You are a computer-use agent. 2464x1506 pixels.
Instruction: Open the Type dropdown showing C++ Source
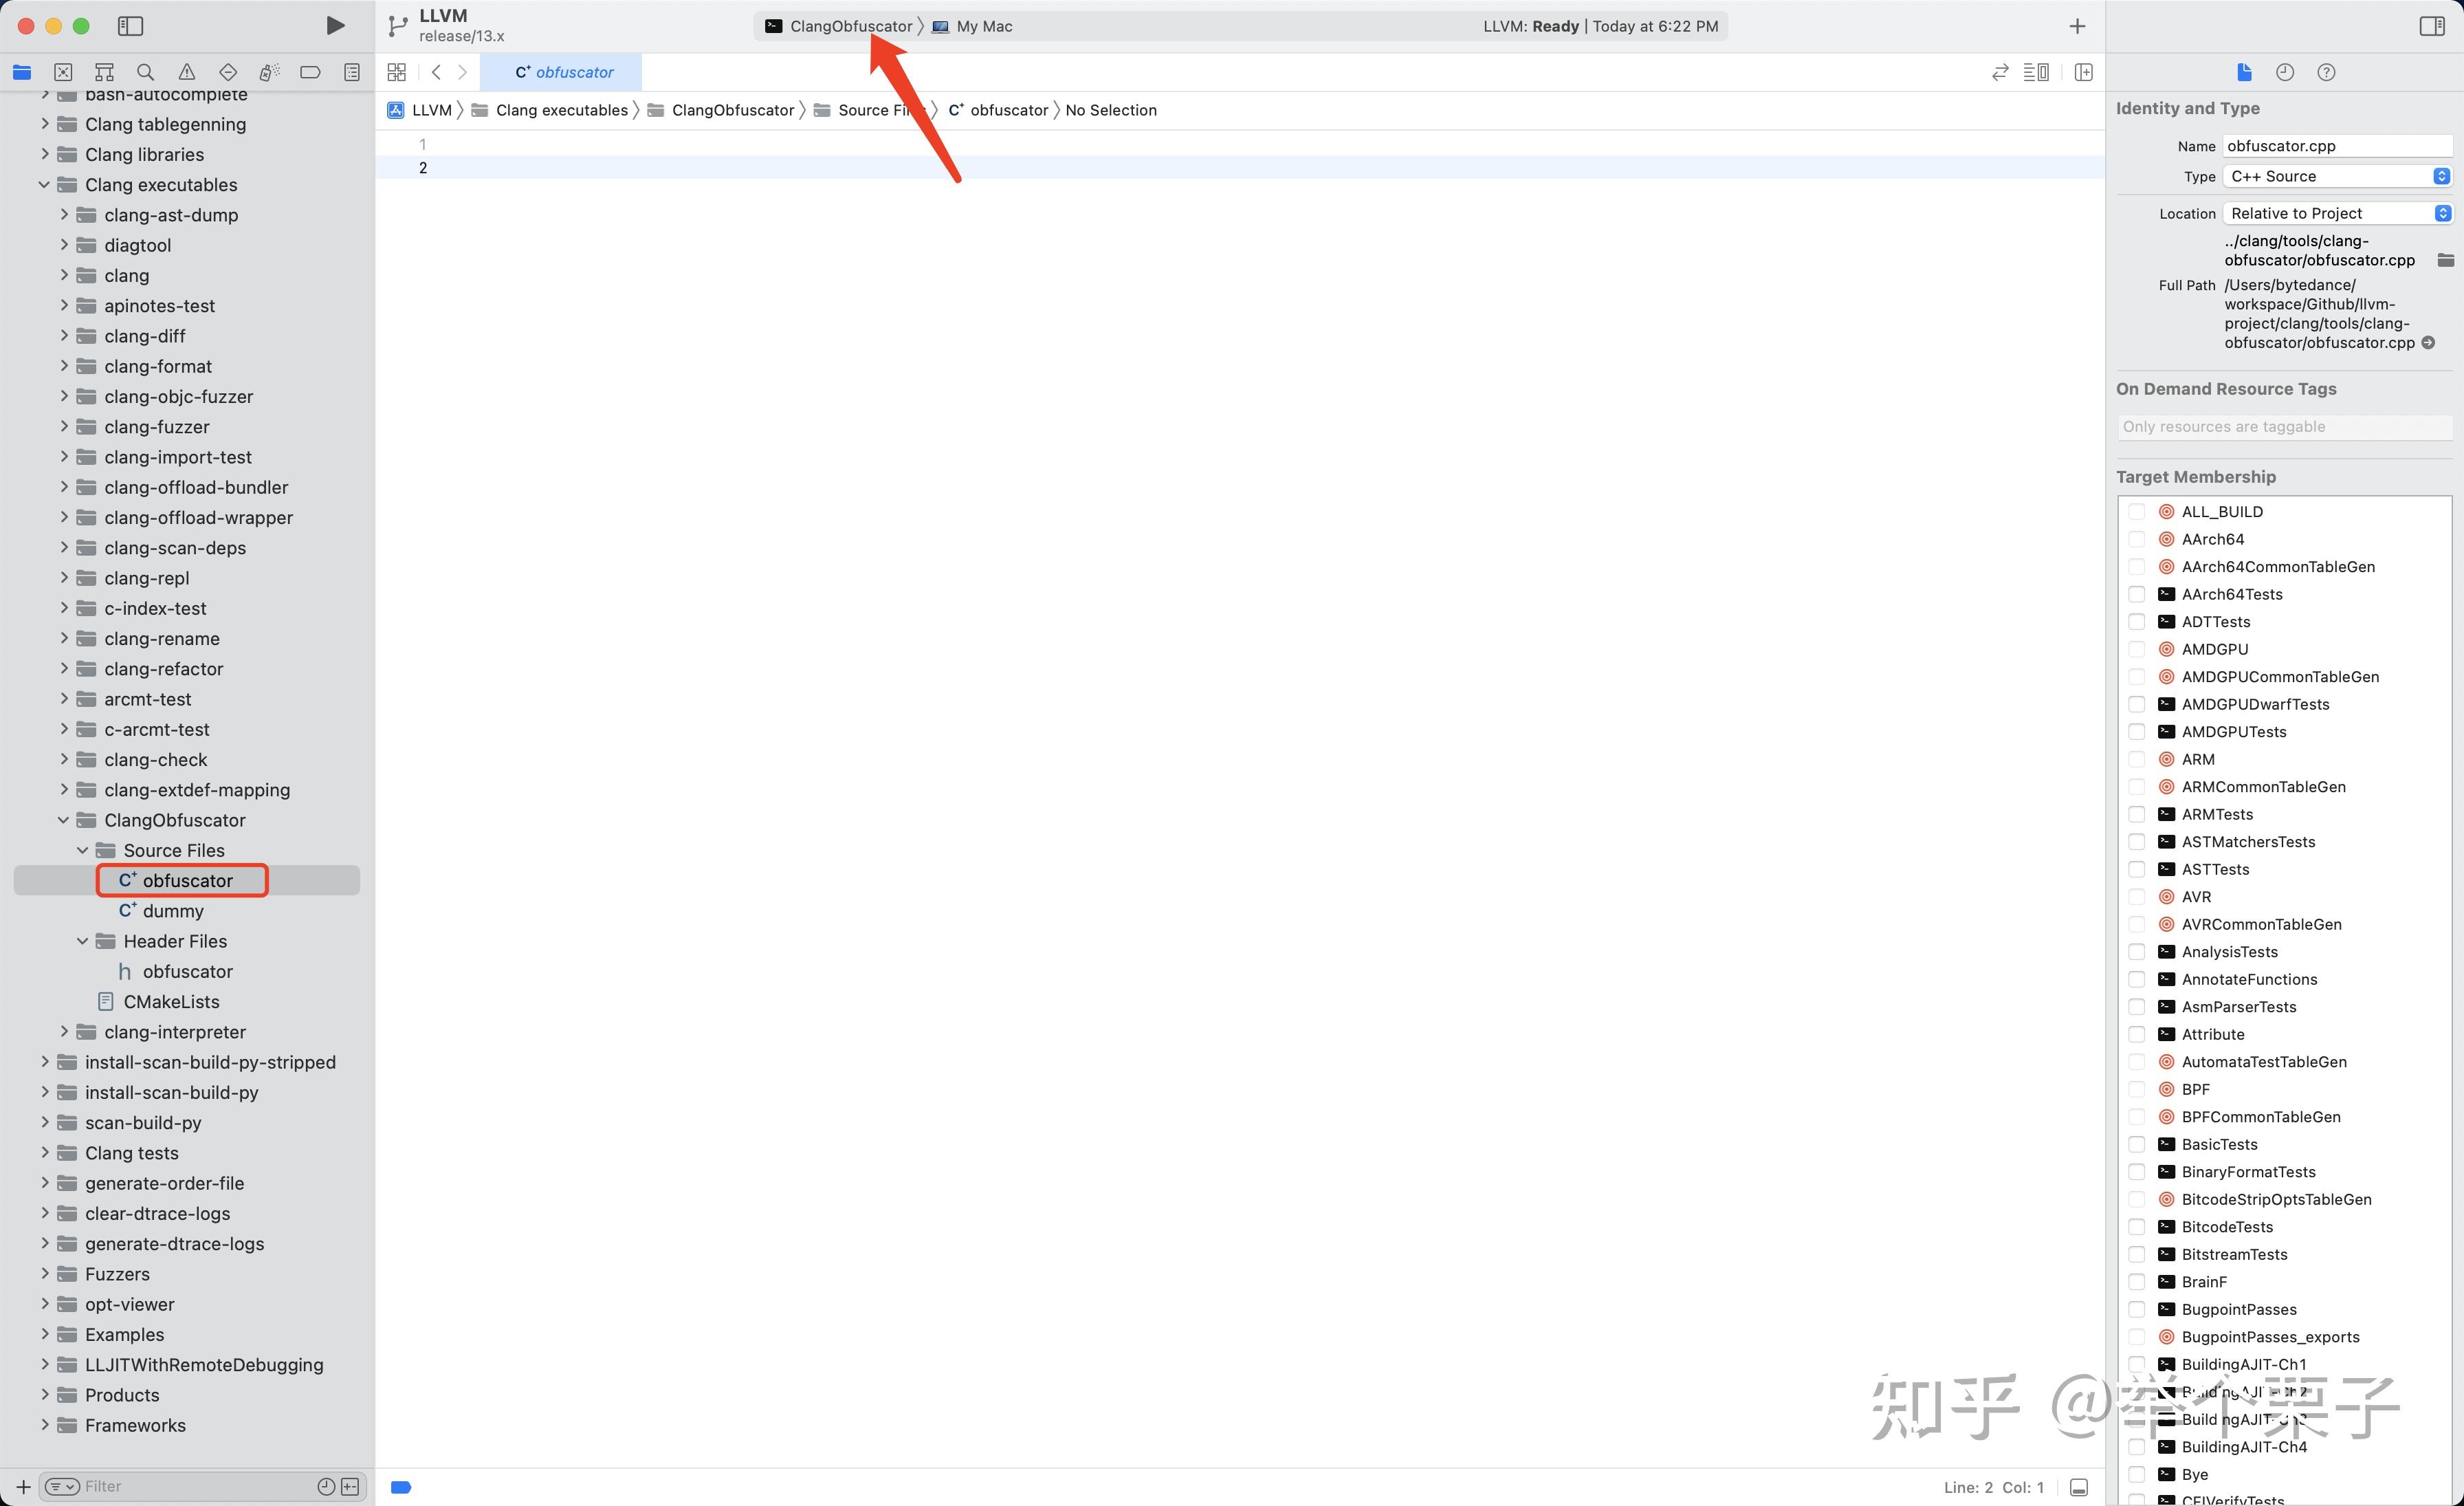(2338, 176)
